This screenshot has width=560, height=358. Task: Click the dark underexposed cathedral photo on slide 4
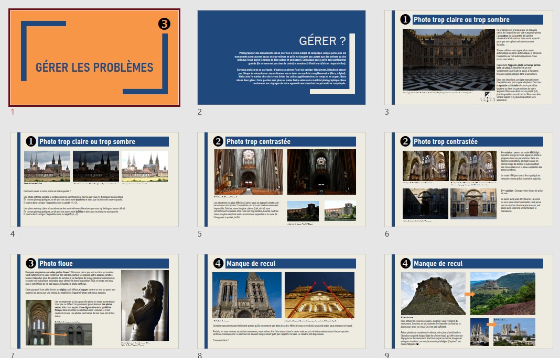tap(95, 166)
